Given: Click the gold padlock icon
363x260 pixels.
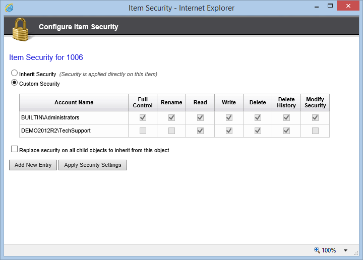Looking at the screenshot, I should [x=20, y=30].
